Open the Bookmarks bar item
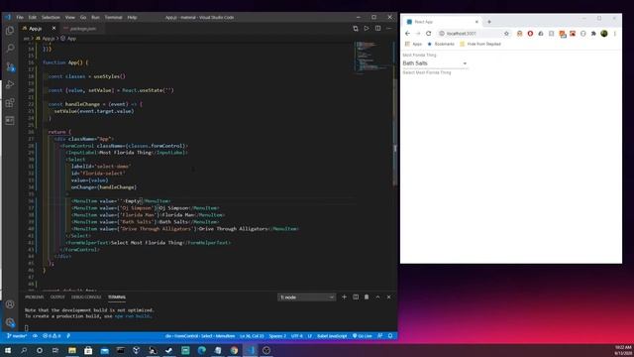Viewport: 634px width, 357px height. point(441,44)
